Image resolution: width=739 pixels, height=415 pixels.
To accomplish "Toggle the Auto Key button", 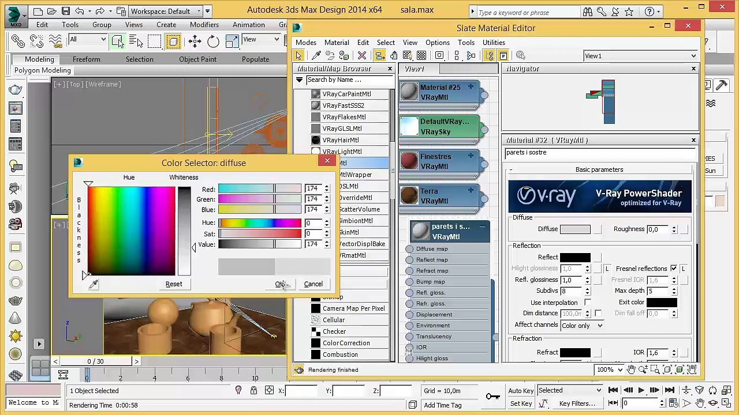I will pyautogui.click(x=521, y=391).
